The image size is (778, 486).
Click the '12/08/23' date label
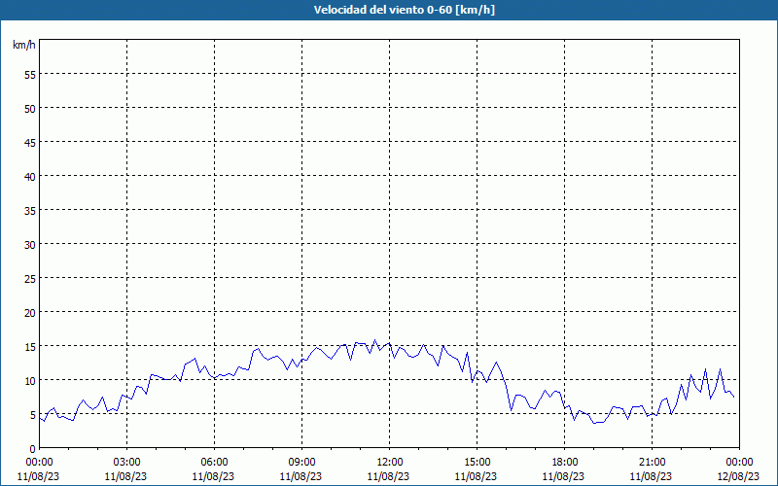click(739, 476)
